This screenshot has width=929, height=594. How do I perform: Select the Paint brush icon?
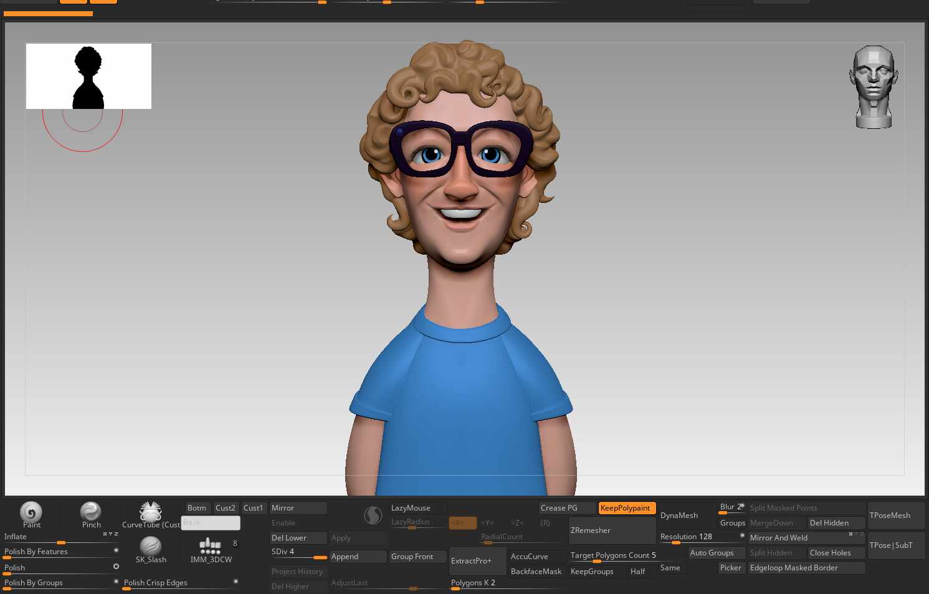pyautogui.click(x=31, y=512)
